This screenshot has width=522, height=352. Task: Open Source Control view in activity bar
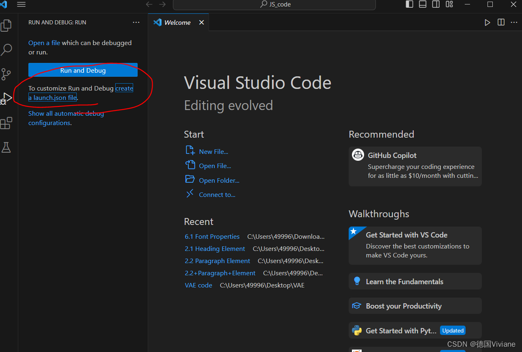click(x=6, y=74)
